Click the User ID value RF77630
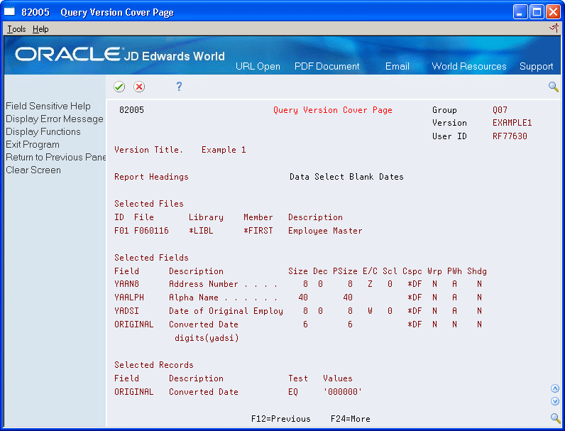This screenshot has height=431, width=565. tap(510, 136)
